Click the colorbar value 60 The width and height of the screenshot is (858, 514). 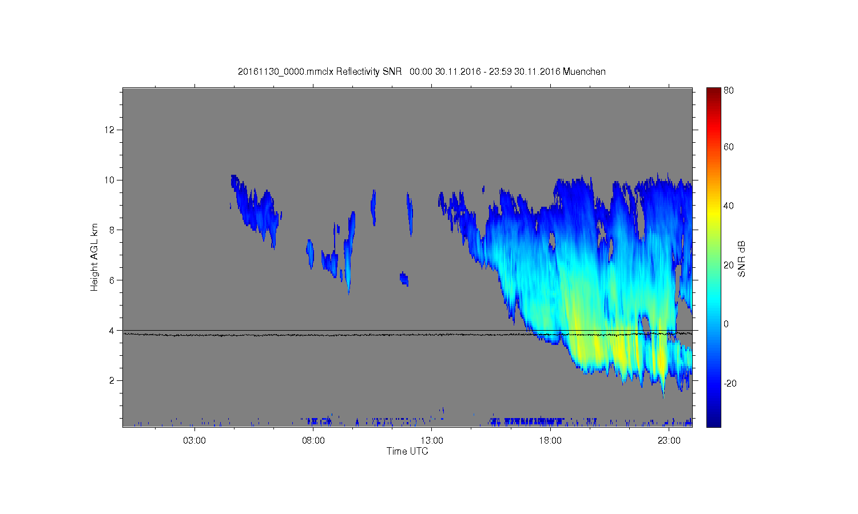point(729,147)
